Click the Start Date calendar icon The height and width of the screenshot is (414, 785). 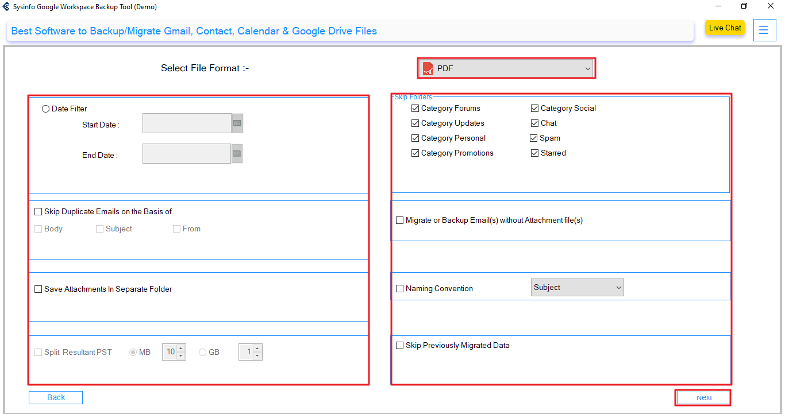point(237,123)
